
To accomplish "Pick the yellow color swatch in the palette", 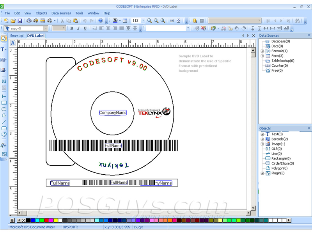I will click(56, 220).
